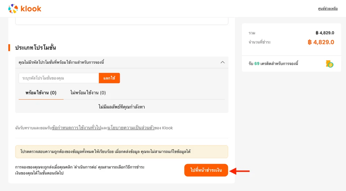This screenshot has width=346, height=191.
Task: Click the orange ฿ 4,829.0 payment amount
Action: point(321,42)
